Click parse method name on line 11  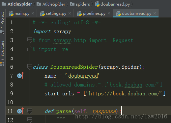point(64,111)
